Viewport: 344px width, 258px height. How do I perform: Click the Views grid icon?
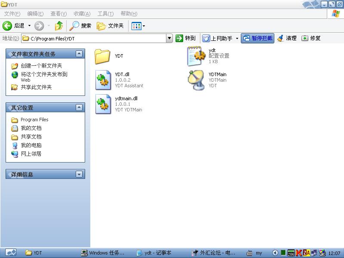[136, 26]
